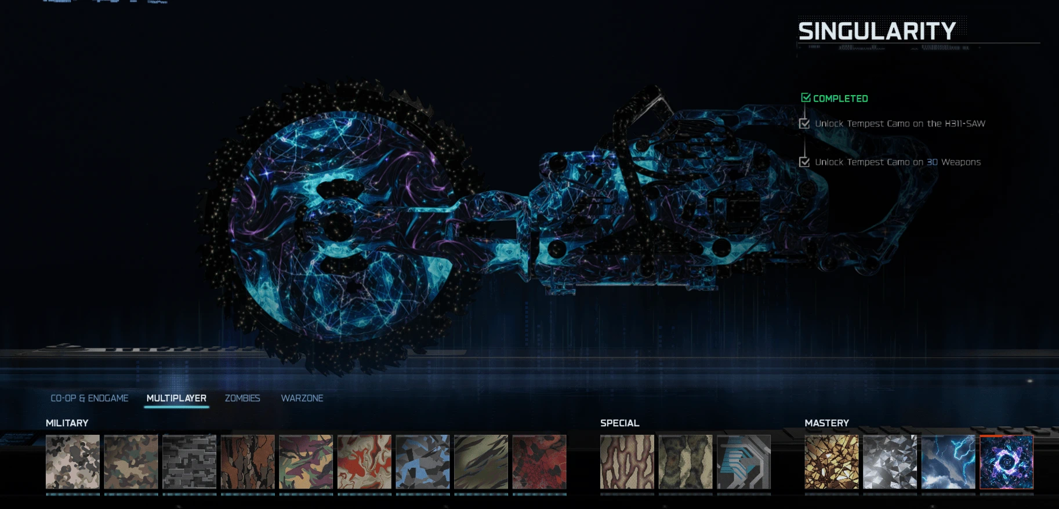This screenshot has width=1059, height=509.
Task: Select the orange and brown bark-streak Military camo
Action: (248, 462)
